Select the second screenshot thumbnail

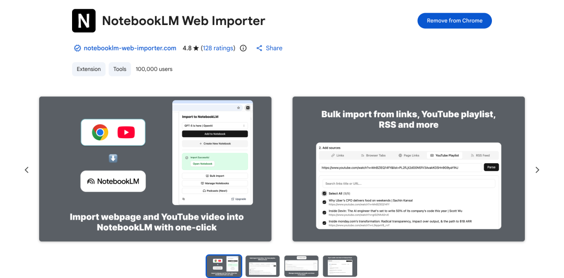(263, 266)
